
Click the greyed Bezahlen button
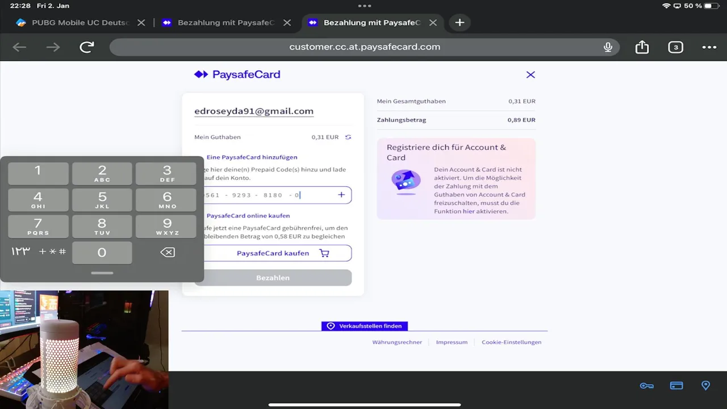pos(273,278)
